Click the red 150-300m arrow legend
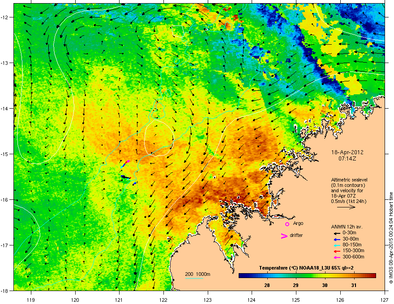Image resolution: width=394 pixels, height=304 pixels. tap(337, 251)
